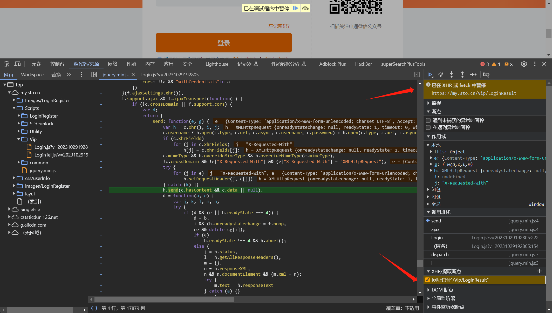
Task: Step over next function call
Action: pyautogui.click(x=441, y=75)
